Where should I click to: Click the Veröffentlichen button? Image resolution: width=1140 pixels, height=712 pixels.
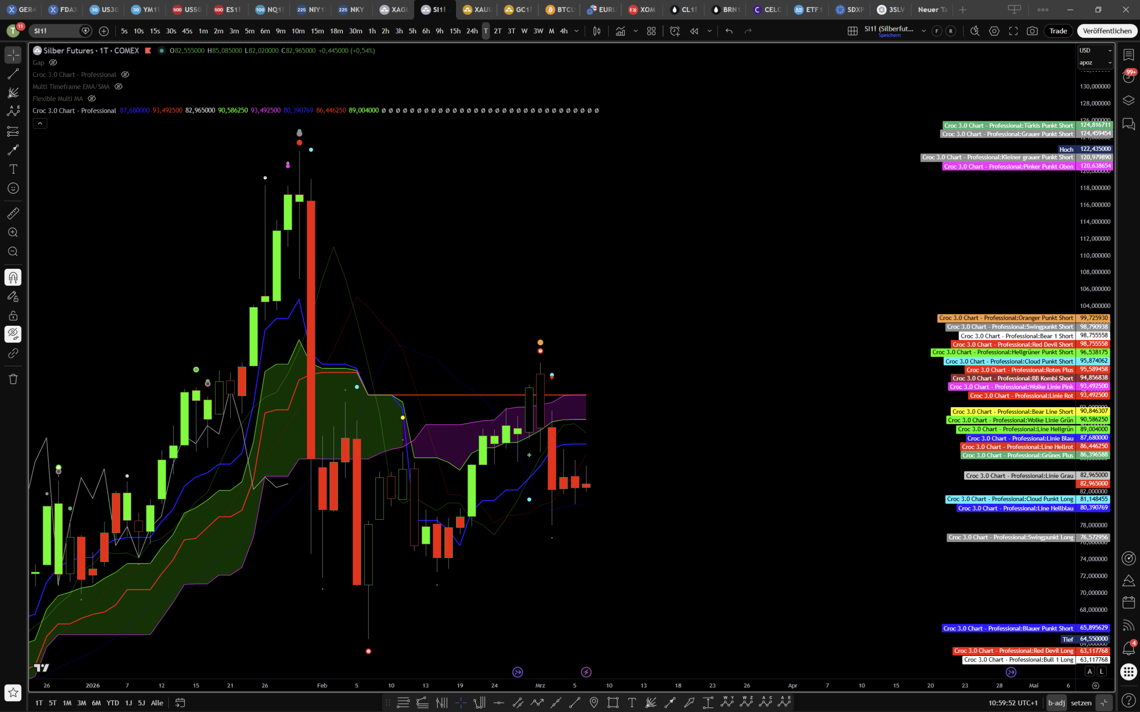1107,31
